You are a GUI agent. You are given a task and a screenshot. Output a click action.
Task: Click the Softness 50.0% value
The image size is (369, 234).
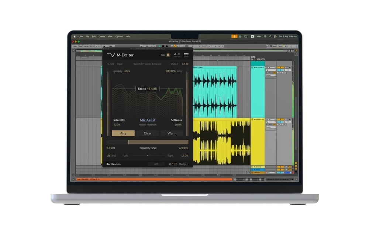(x=178, y=125)
